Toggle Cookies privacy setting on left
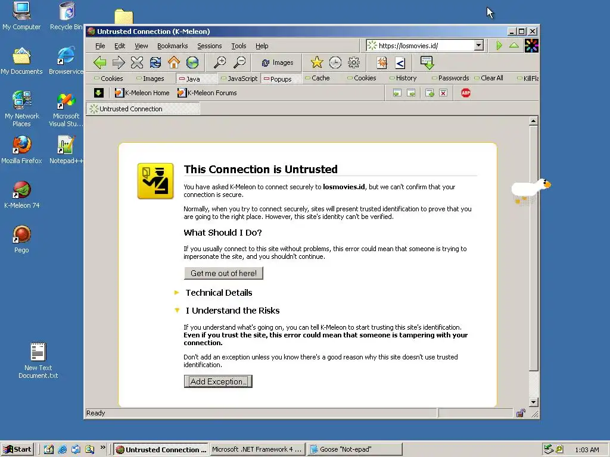The image size is (610, 457). pyautogui.click(x=108, y=79)
